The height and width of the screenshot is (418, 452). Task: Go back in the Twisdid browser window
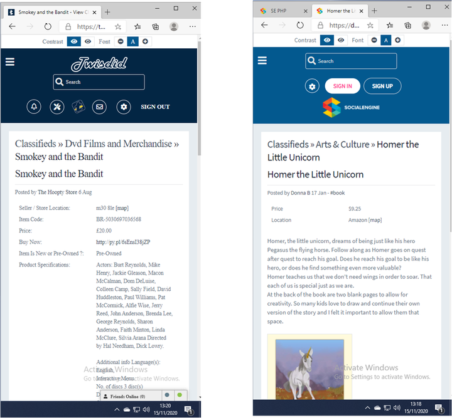[12, 26]
